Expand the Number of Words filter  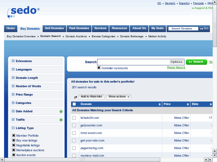point(13,86)
